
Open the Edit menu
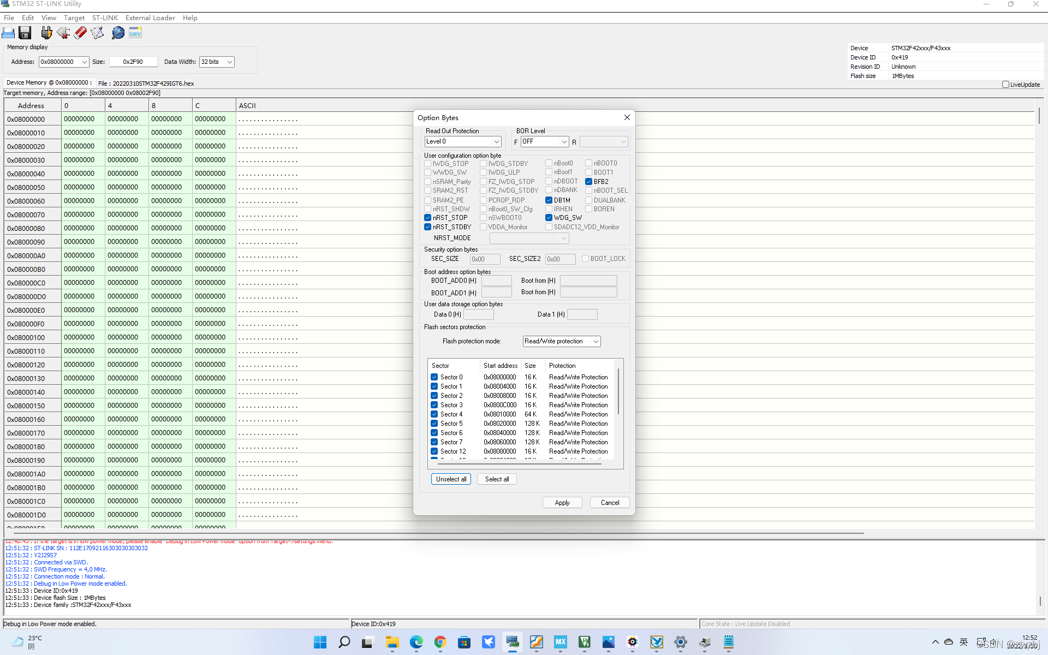tap(28, 18)
